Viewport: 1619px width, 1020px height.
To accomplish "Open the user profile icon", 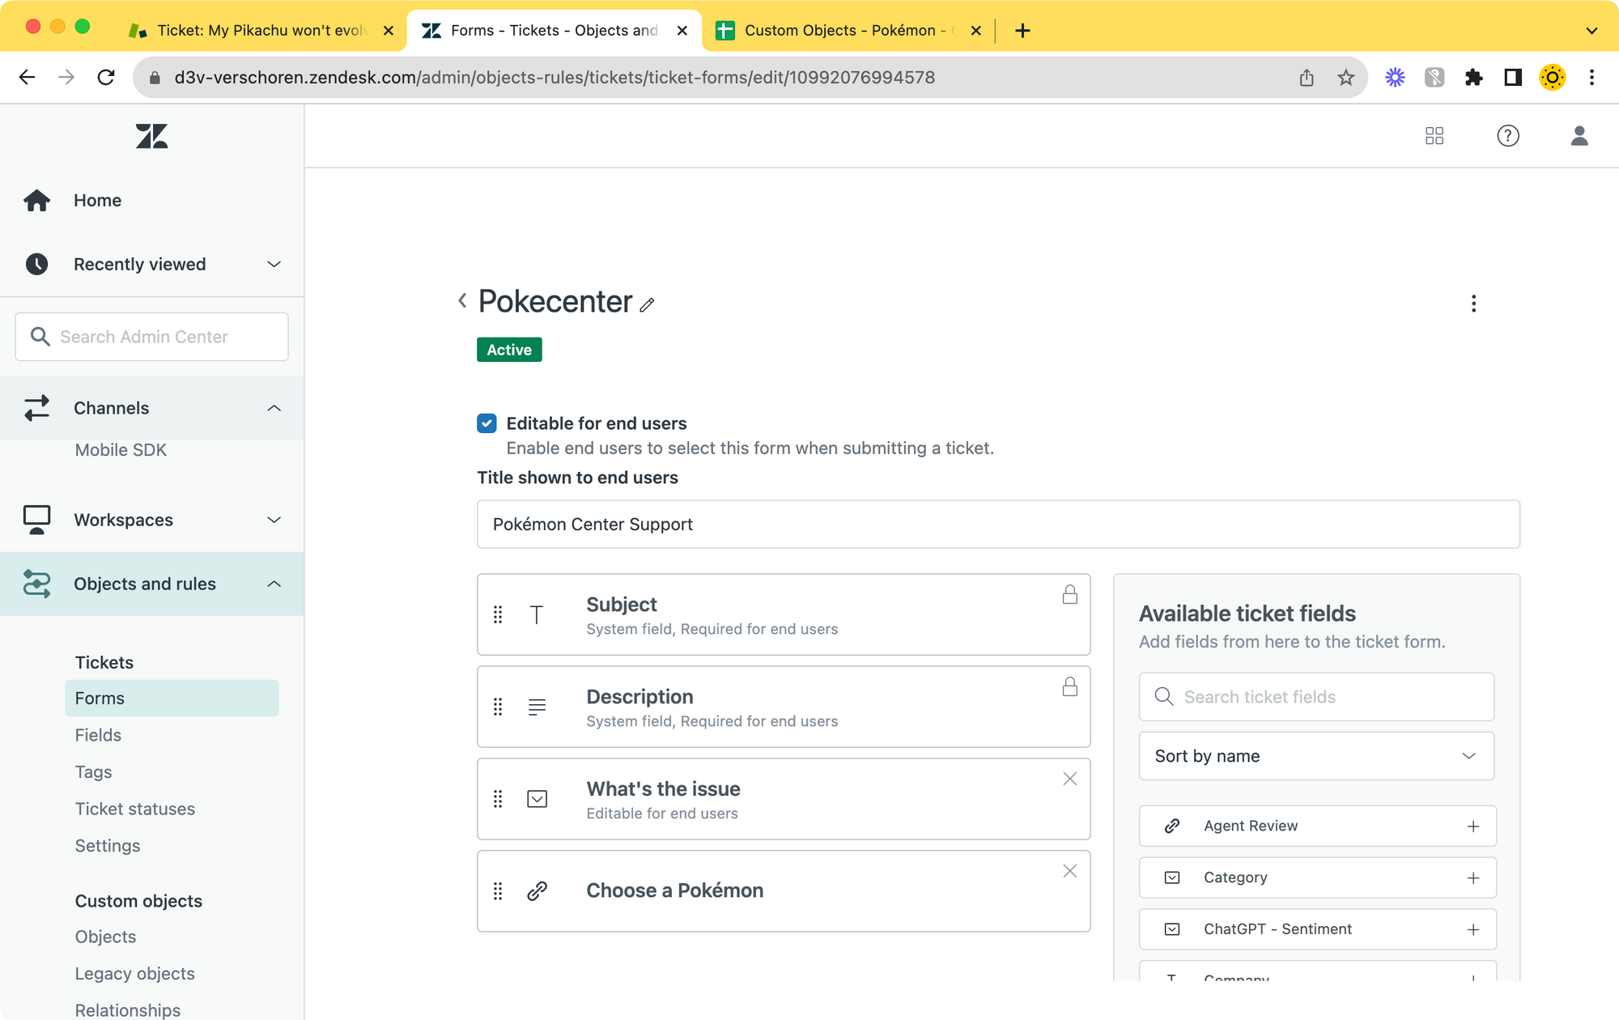I will point(1579,136).
